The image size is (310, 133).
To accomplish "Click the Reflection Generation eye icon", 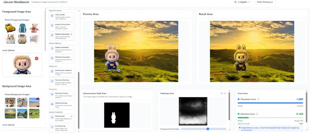I will point(52,58).
